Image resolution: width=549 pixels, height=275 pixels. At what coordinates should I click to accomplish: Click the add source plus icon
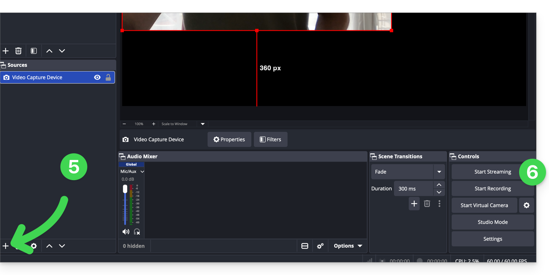(5, 246)
